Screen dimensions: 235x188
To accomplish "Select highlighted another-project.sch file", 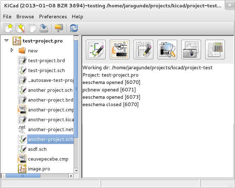I will [x=51, y=139].
